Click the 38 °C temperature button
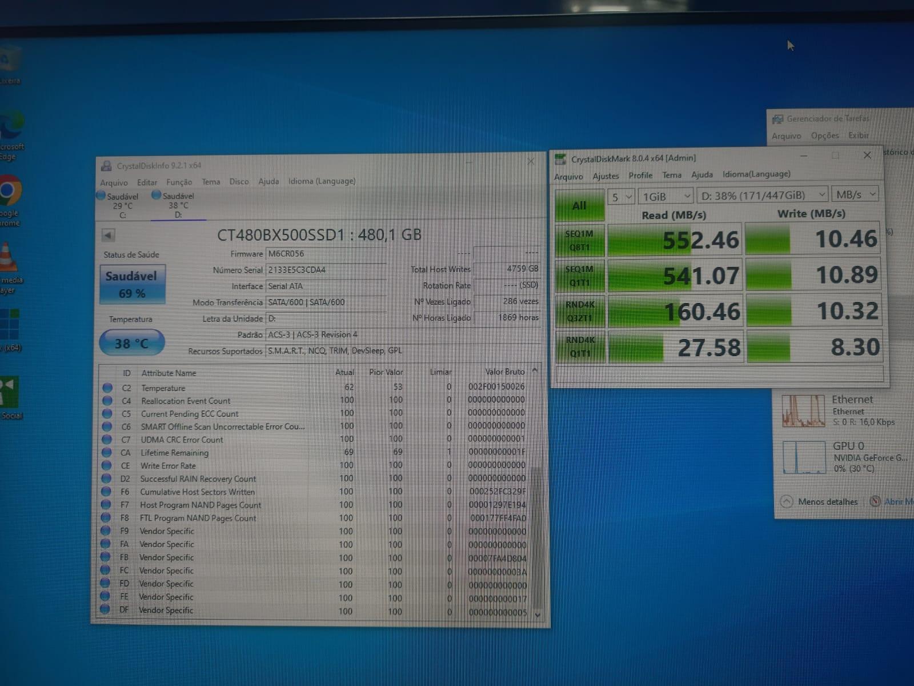Screen dimensions: 914x686 point(132,343)
